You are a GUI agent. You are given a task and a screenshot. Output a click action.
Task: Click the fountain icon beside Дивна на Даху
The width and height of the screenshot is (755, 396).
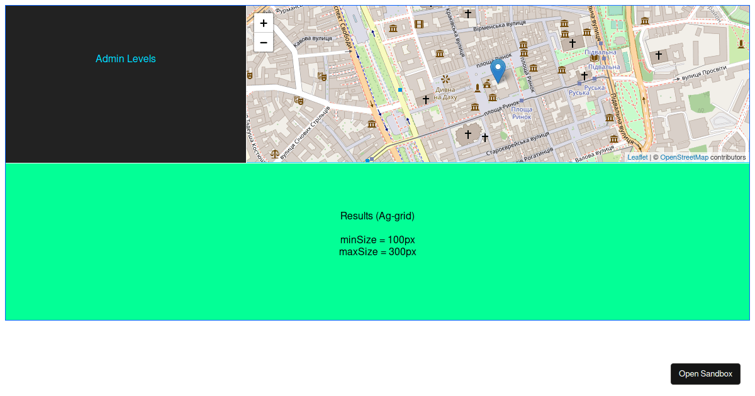445,78
